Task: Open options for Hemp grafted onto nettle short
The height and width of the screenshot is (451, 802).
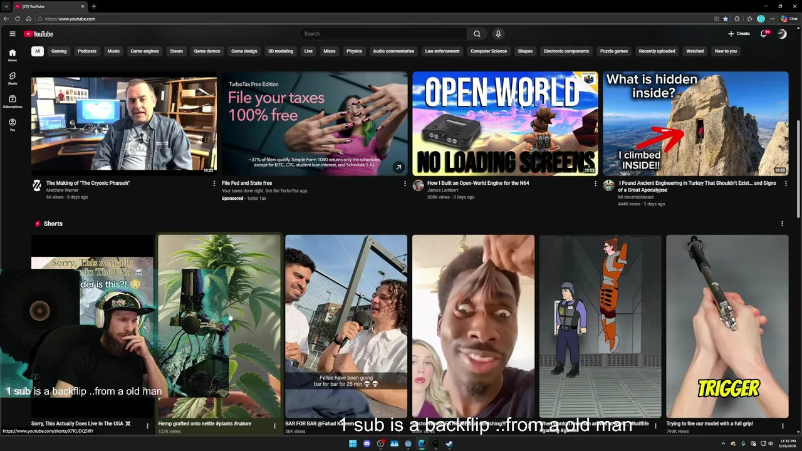Action: [274, 426]
